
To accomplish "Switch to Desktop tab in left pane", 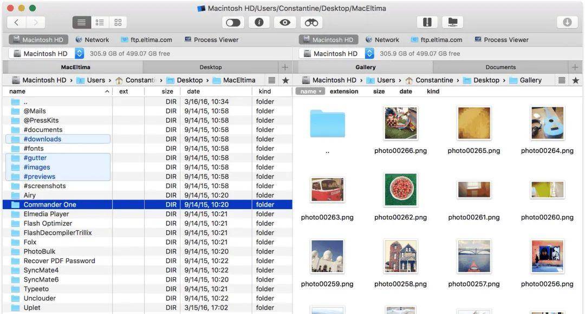I will 210,68.
